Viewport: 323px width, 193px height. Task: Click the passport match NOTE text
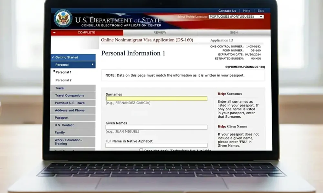pyautogui.click(x=175, y=75)
